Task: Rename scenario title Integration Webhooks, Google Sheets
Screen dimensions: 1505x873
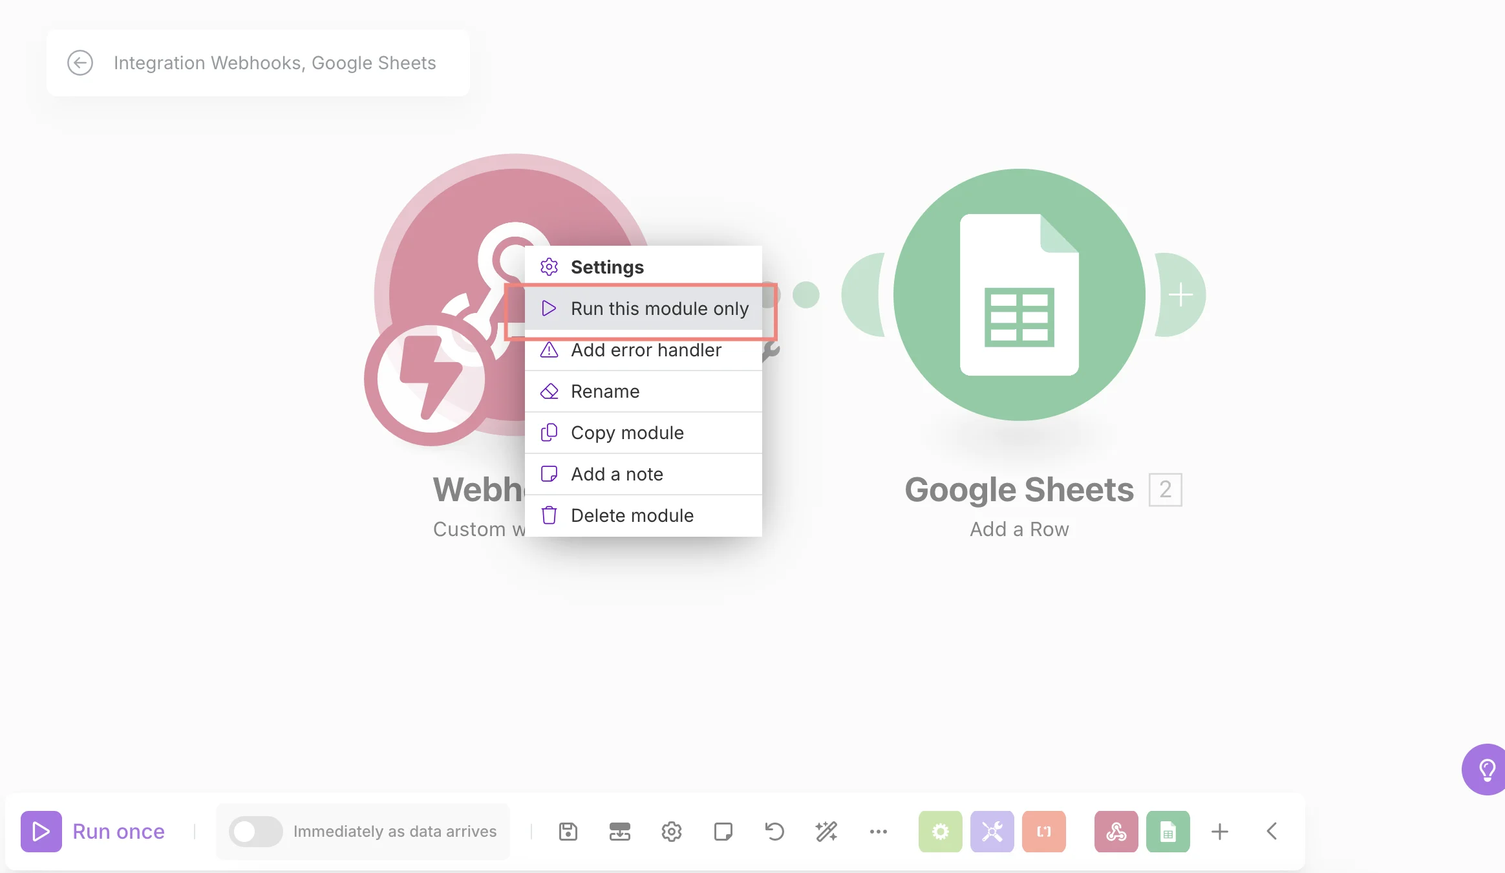Action: 275,63
